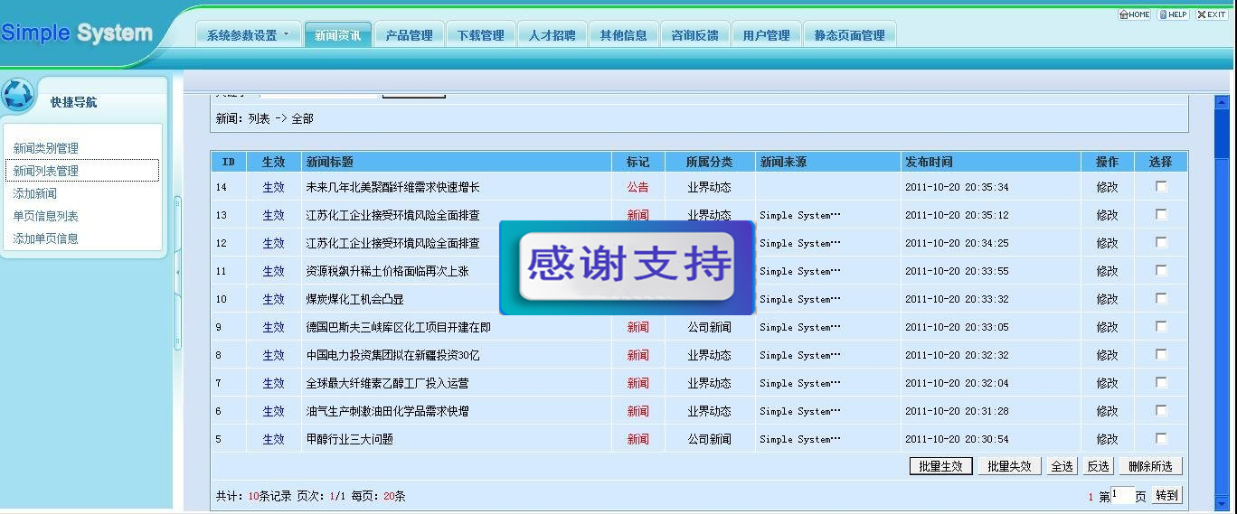Click the Simple System logo

pos(77,33)
